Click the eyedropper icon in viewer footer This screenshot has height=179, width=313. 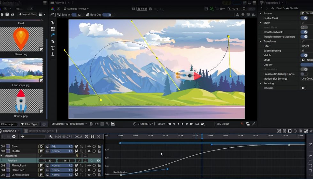[253, 124]
